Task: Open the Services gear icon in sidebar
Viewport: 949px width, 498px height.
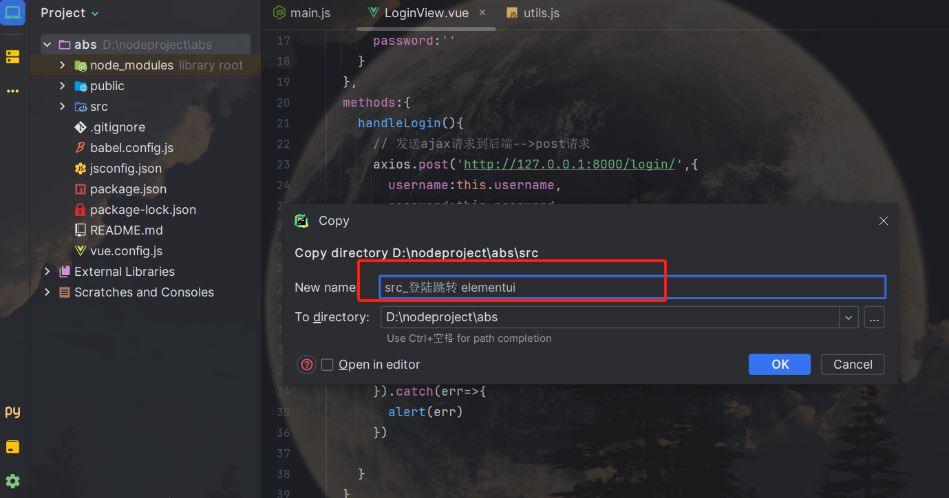Action: click(12, 481)
